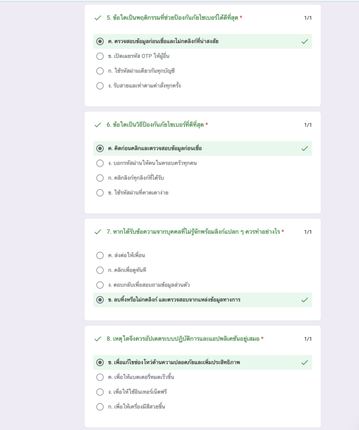Viewport: 359px width, 430px height.
Task: Select radio option ข. เปิดเผยรหัส OTP ให้ผู้อื่น
Action: [100, 56]
